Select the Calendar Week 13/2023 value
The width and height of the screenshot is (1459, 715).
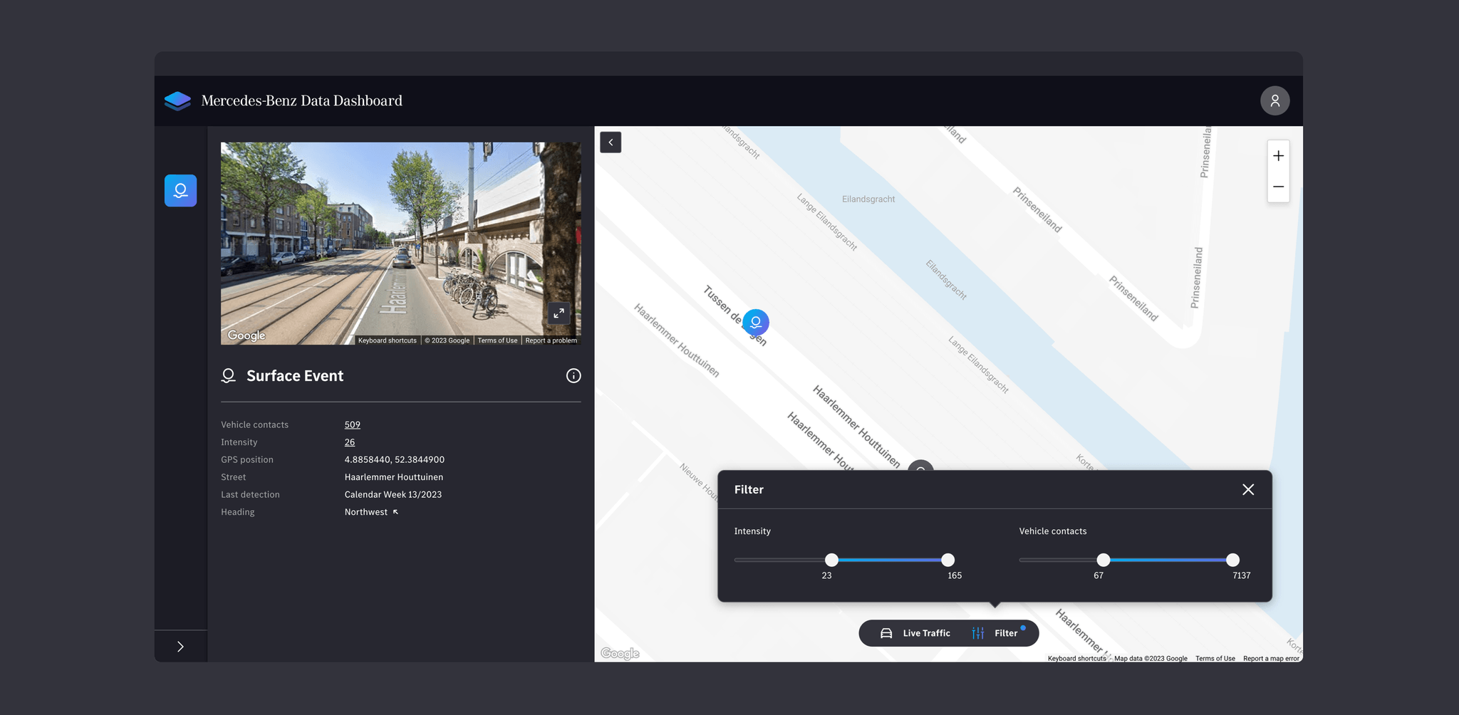click(393, 495)
